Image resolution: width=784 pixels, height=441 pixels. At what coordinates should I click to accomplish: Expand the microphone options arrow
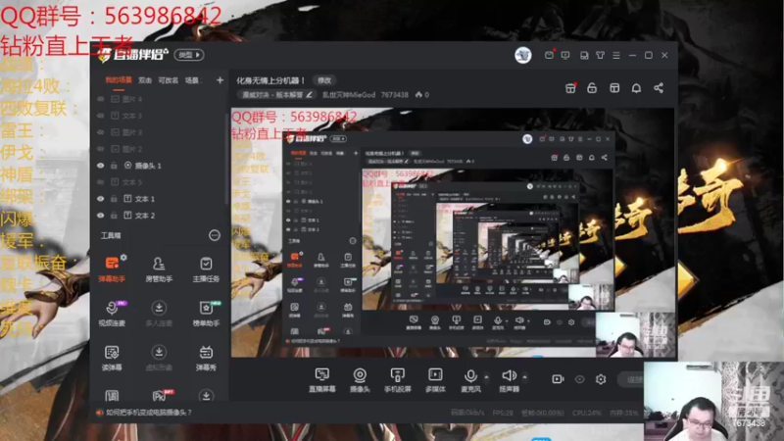click(x=486, y=376)
